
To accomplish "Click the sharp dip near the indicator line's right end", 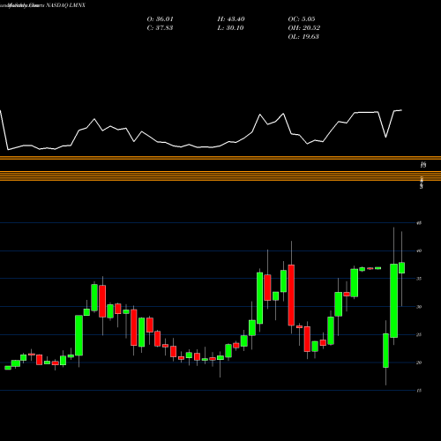I will coord(386,137).
